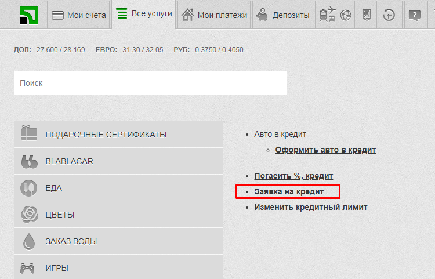The height and width of the screenshot is (279, 435).
Task: Open ПОДАРОЧНЫЕ СЕРТИФИКАТЫ category
Action: (119, 135)
